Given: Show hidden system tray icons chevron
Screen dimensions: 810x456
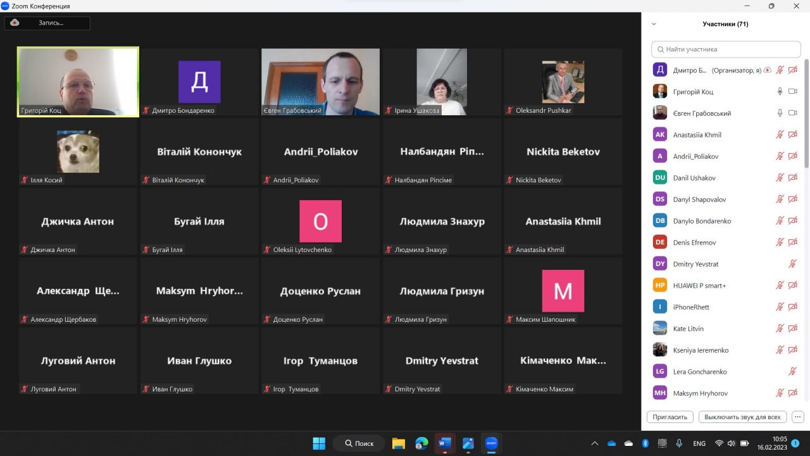Looking at the screenshot, I should [x=594, y=443].
